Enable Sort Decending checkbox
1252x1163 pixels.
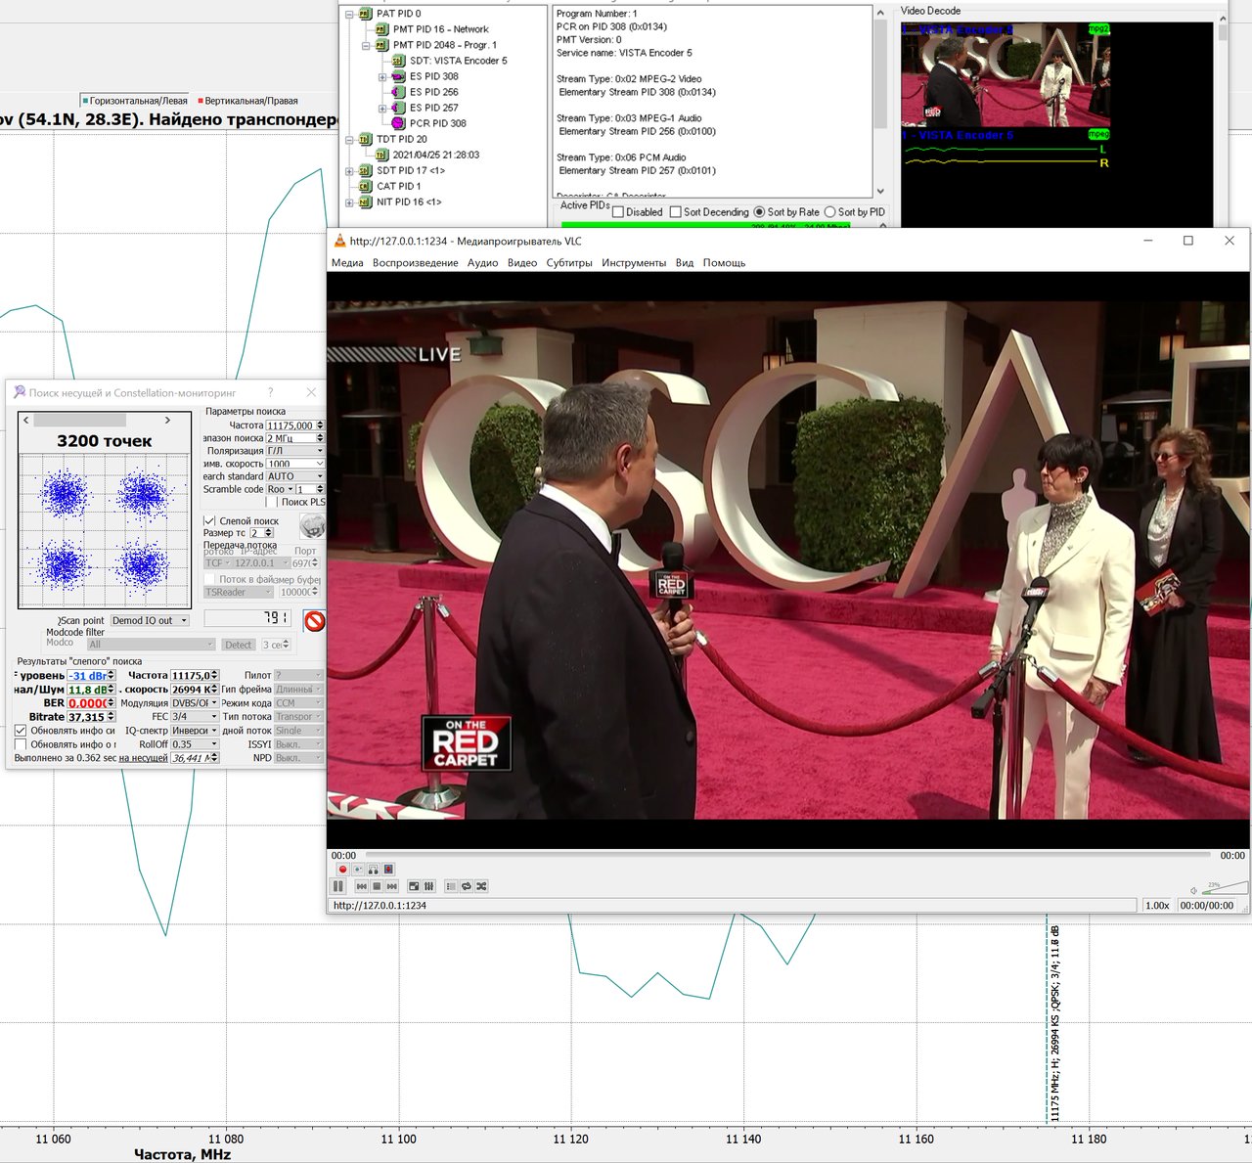[676, 212]
